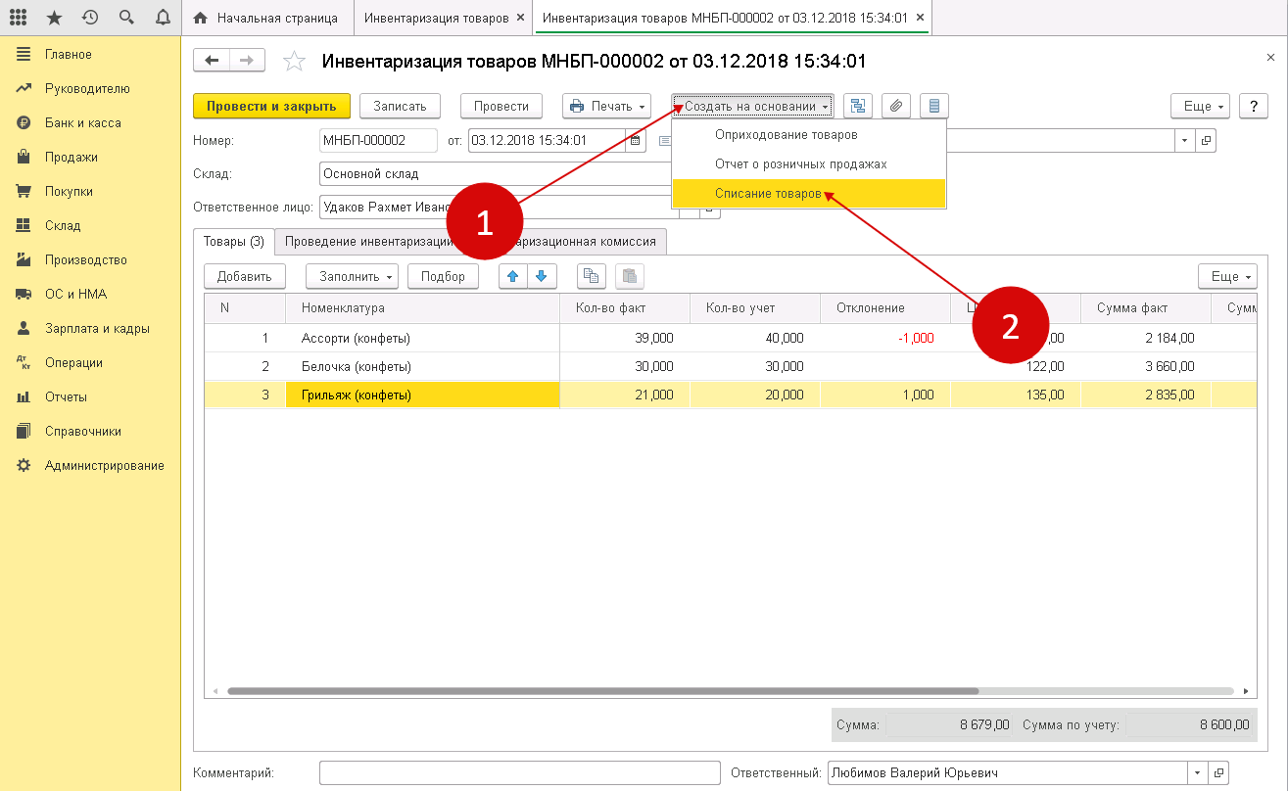The width and height of the screenshot is (1288, 791).
Task: Go back with the left arrow button
Action: (x=212, y=61)
